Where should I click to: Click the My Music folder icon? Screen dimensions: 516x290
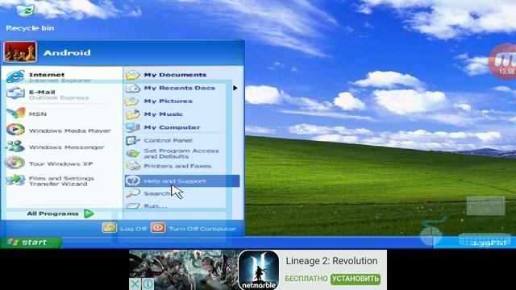click(x=132, y=114)
